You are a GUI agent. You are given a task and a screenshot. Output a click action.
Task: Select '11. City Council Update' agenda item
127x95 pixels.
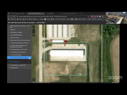(x=16, y=55)
